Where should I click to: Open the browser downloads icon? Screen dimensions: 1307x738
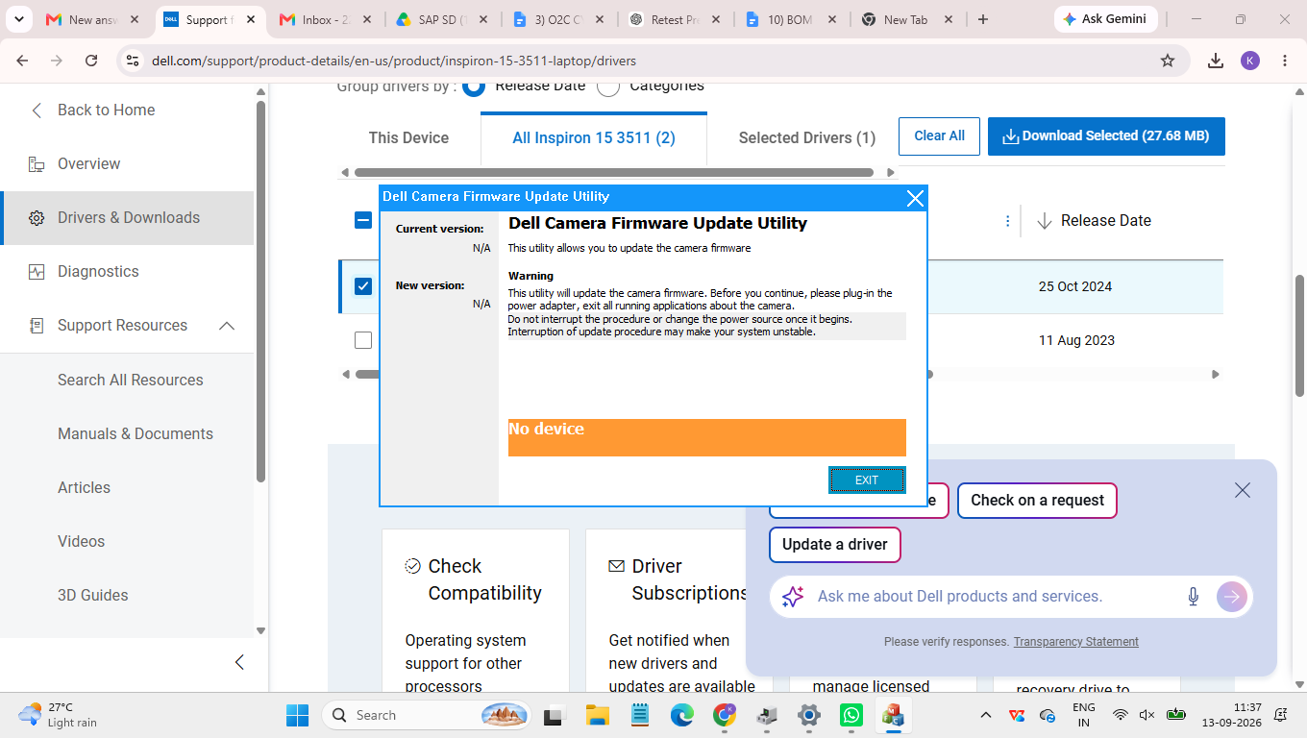click(x=1216, y=61)
